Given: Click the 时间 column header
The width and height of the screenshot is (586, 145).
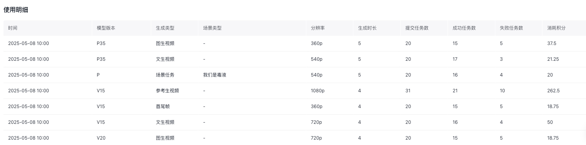Looking at the screenshot, I should coord(13,28).
